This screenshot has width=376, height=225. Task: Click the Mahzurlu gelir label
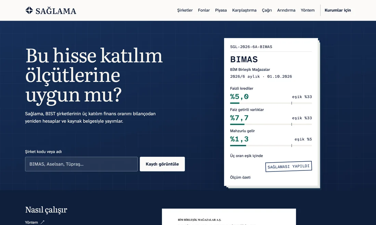point(242,131)
